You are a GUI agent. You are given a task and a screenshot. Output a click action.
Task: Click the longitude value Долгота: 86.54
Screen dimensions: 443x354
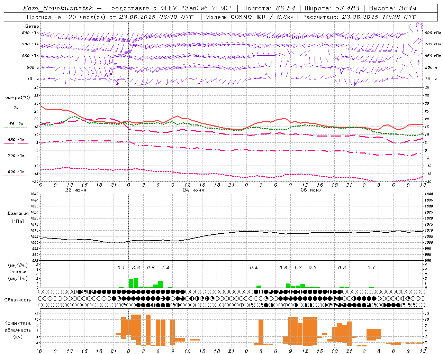click(269, 8)
